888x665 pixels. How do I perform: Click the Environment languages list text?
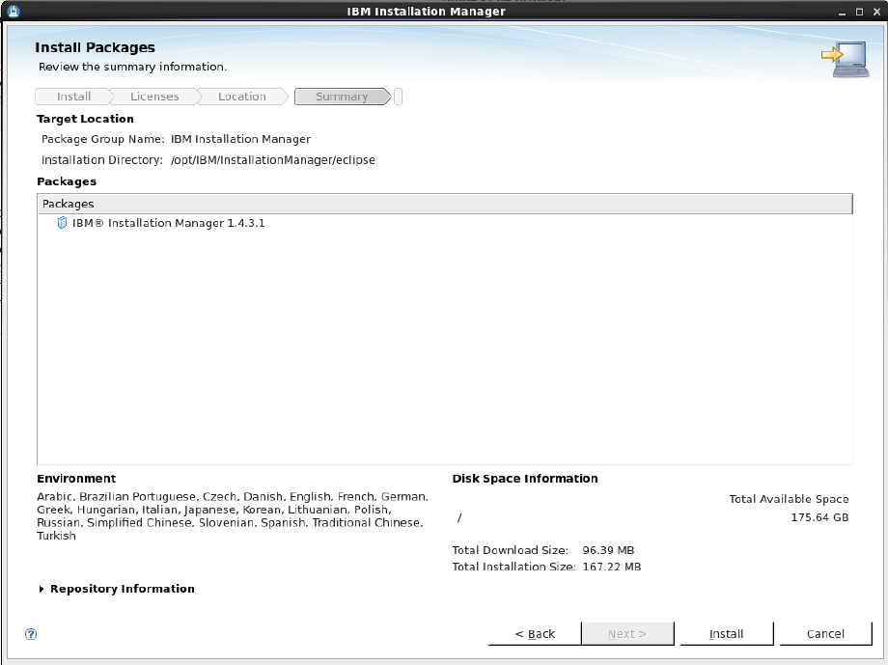coord(233,516)
